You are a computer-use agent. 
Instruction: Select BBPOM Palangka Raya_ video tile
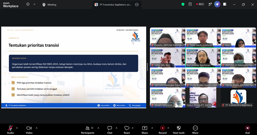168,77
